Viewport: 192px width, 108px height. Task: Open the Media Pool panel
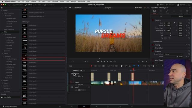(18, 5)
